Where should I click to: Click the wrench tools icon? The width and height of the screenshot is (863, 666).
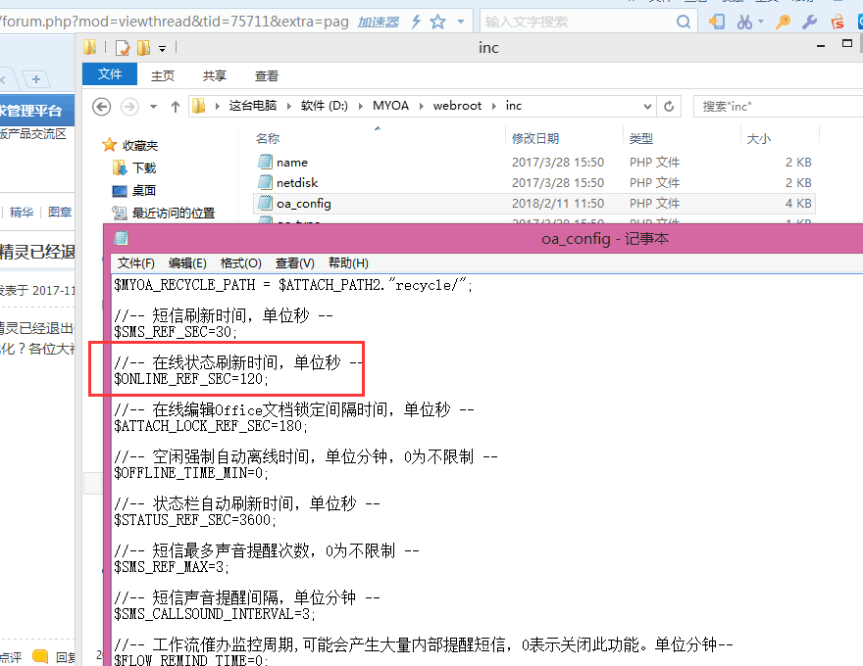pyautogui.click(x=809, y=22)
